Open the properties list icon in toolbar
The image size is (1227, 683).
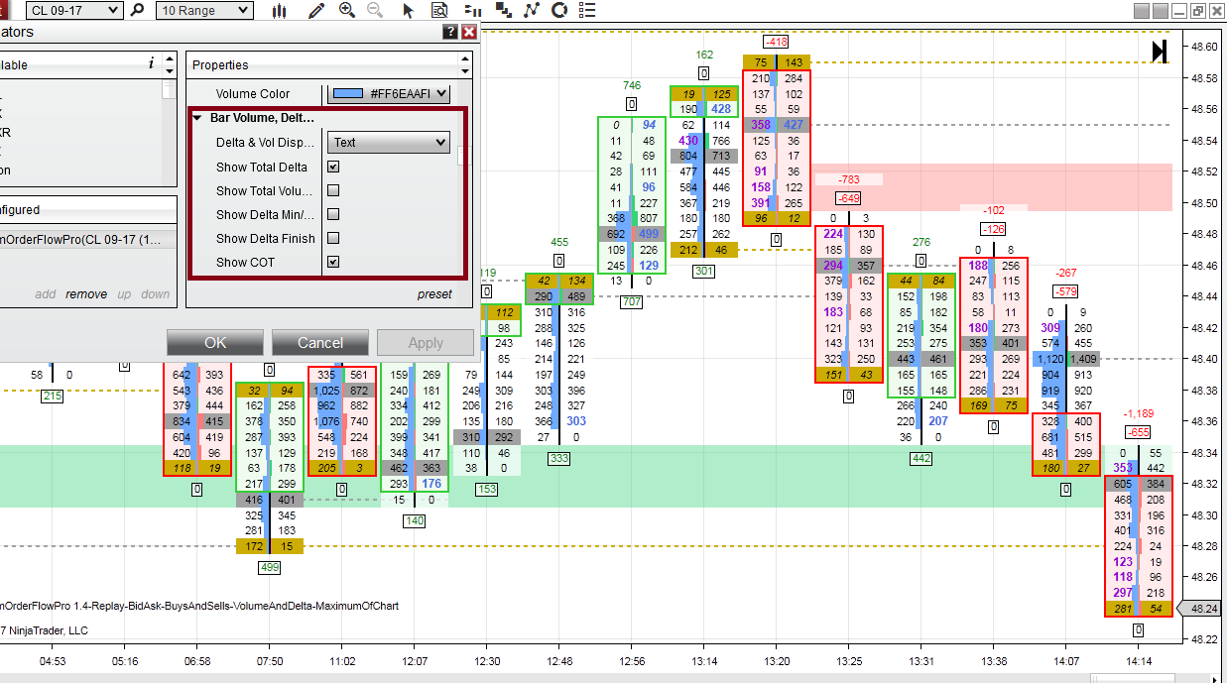pyautogui.click(x=588, y=11)
